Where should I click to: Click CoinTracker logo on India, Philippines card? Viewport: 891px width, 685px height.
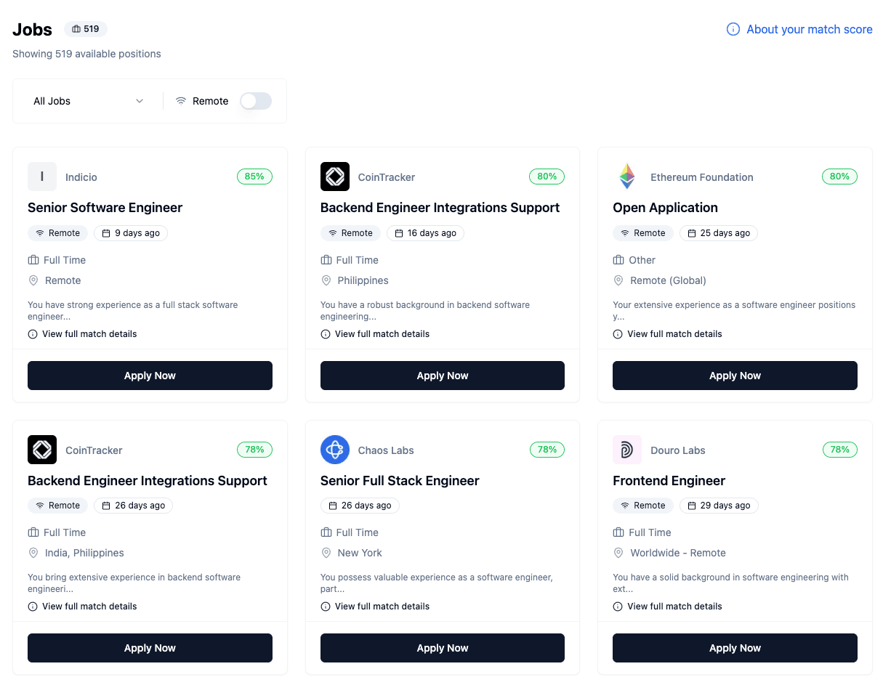[42, 450]
